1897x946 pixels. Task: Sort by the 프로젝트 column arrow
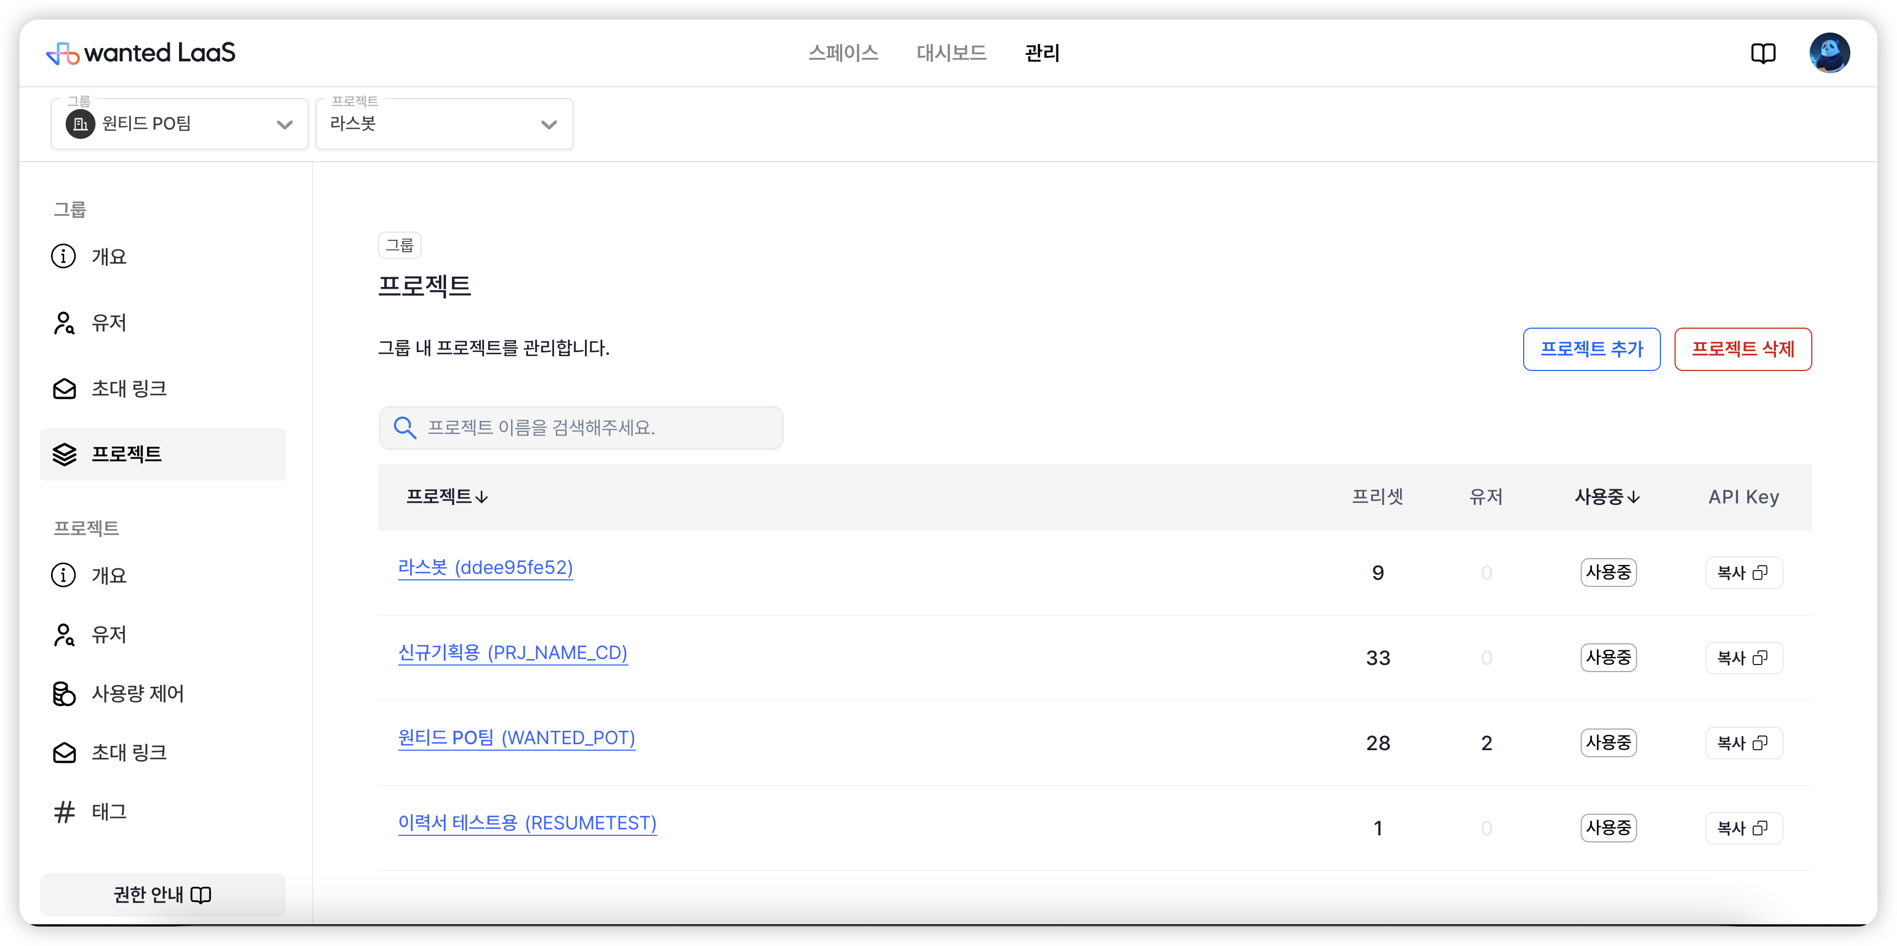pyautogui.click(x=482, y=497)
